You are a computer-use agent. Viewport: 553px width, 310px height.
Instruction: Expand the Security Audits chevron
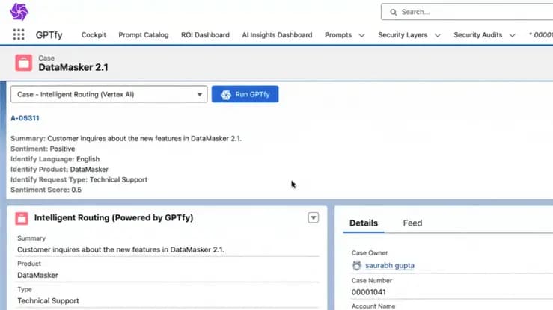click(512, 35)
